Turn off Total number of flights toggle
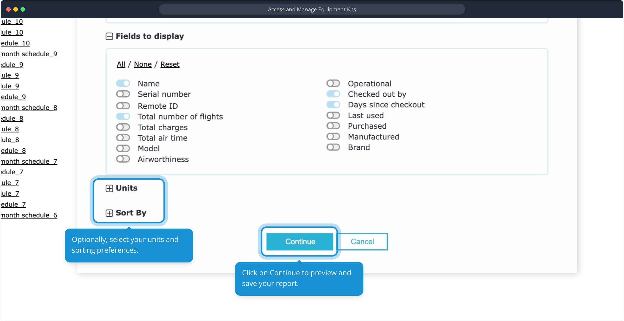This screenshot has height=321, width=624. pyautogui.click(x=123, y=117)
